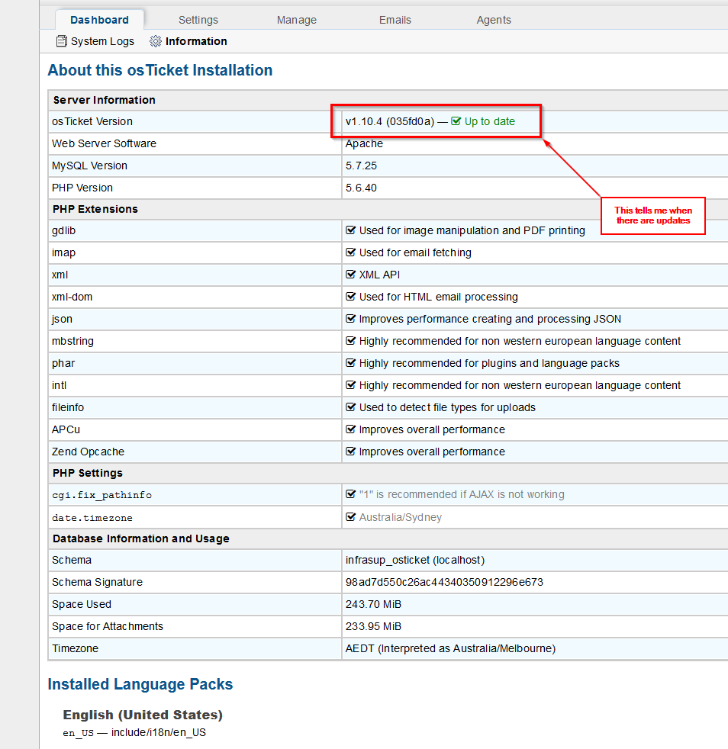Click the Zend Opcache extension name
This screenshot has height=749, width=728.
[88, 452]
